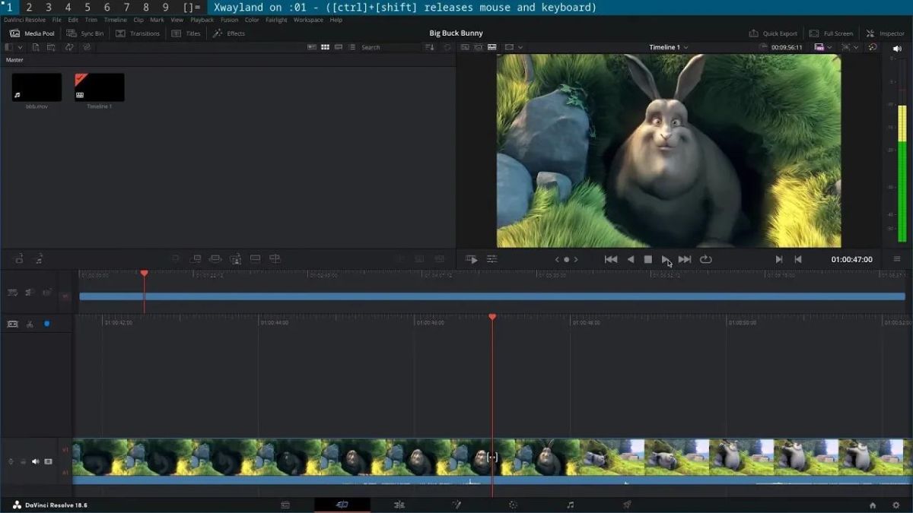This screenshot has height=513, width=913.
Task: Click the Bypass color grades icon
Action: [x=873, y=47]
